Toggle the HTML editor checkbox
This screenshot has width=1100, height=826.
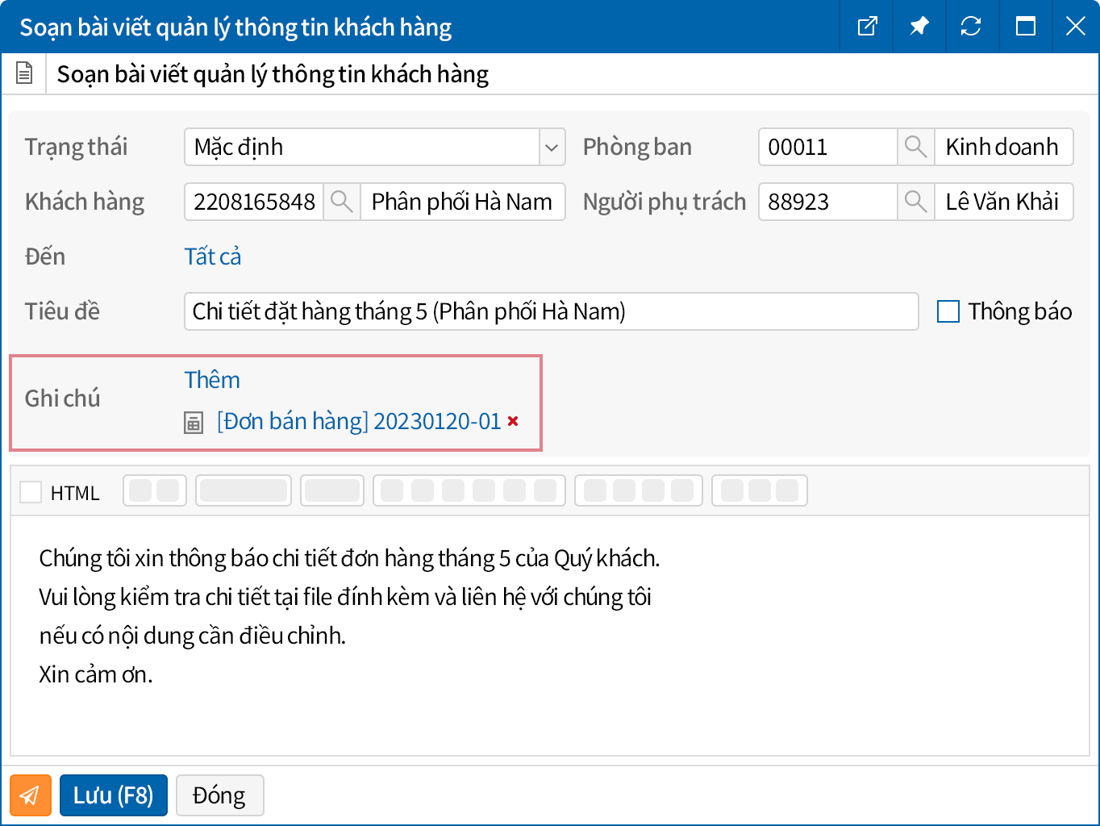click(31, 492)
